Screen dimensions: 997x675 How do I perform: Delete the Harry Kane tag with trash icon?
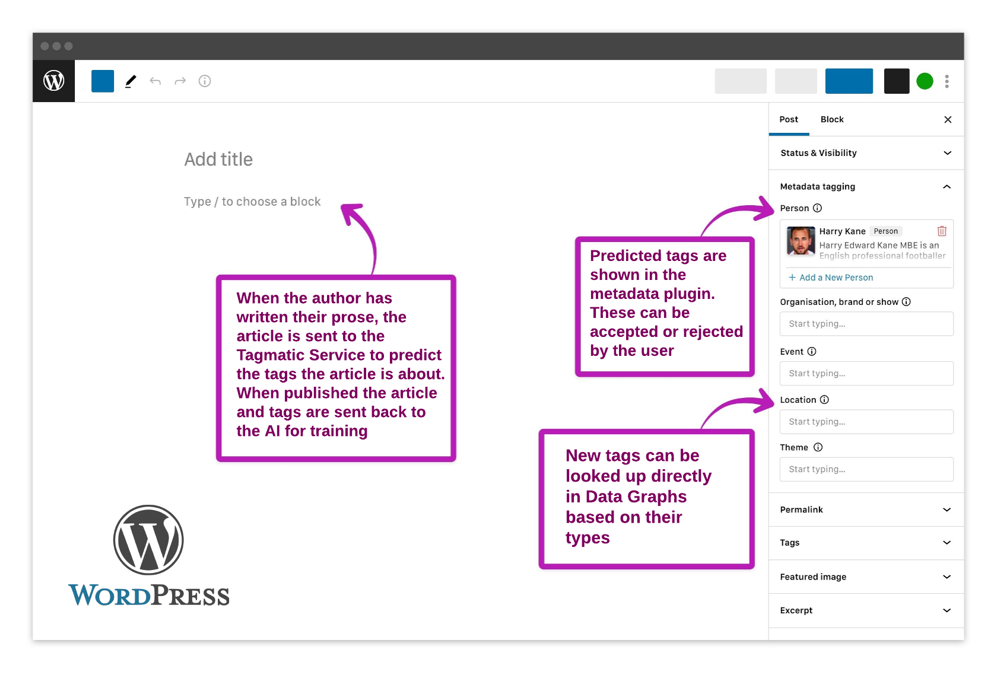941,231
